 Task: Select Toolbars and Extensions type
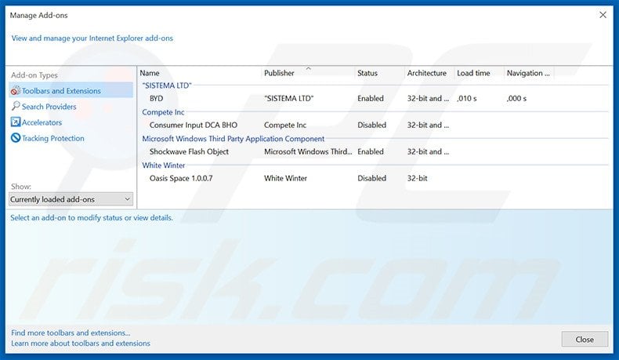pyautogui.click(x=71, y=90)
